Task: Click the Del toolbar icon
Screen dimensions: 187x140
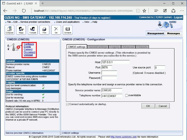Action: [56, 30]
